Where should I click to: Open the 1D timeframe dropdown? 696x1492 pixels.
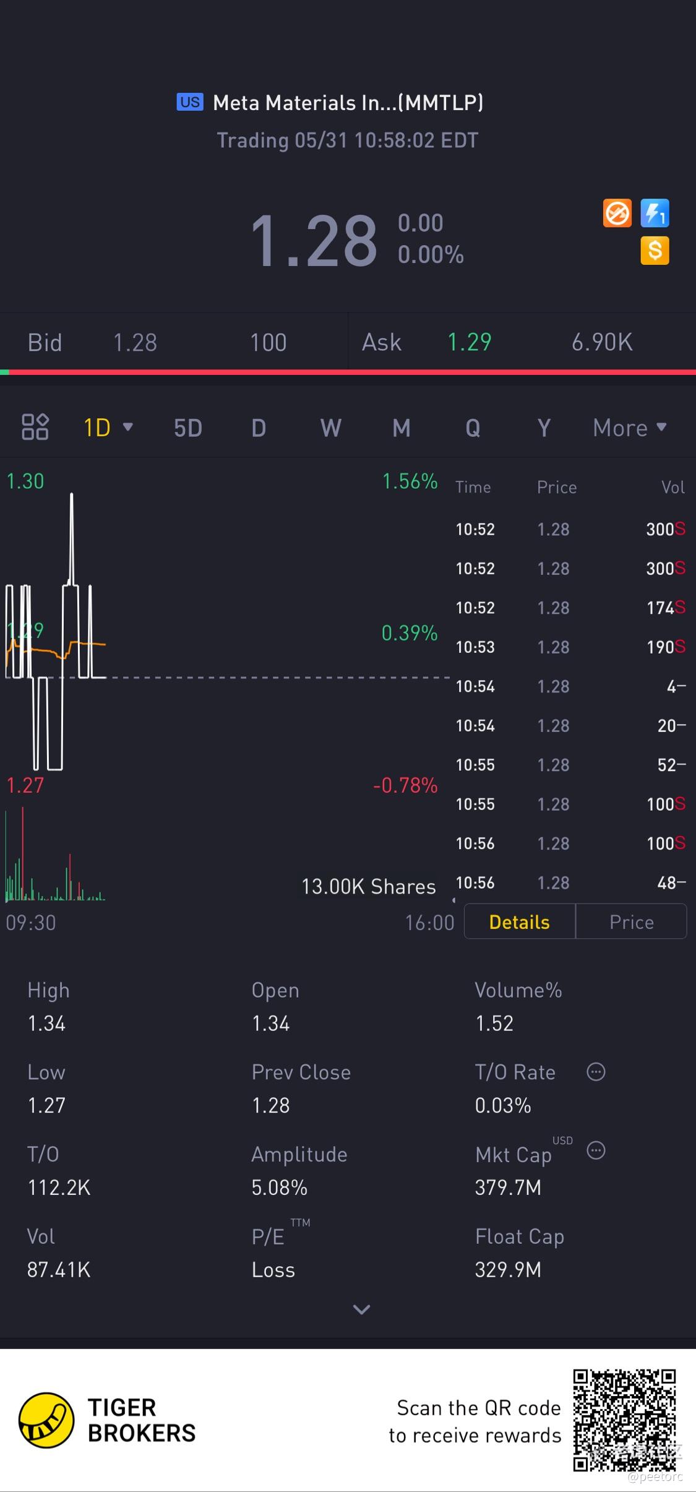(x=108, y=428)
